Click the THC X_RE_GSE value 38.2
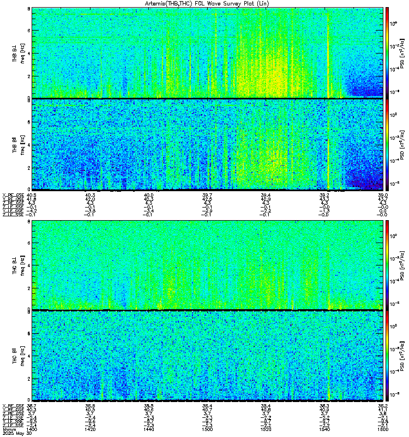 tap(383, 406)
